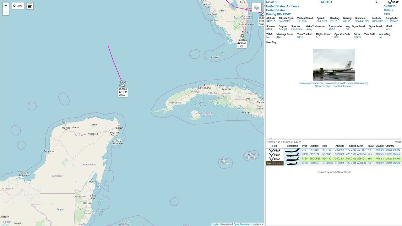
Task: Sort aircraft list by Reg. column
Action: (325, 146)
